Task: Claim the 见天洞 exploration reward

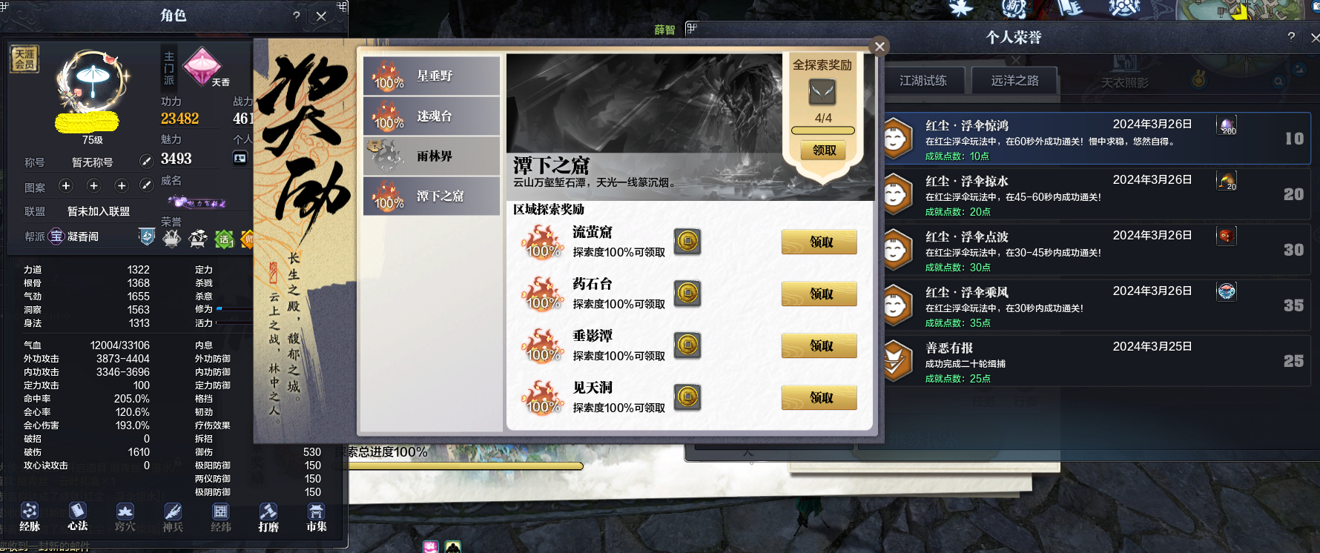Action: 819,397
